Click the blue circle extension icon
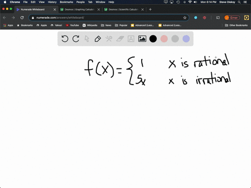 196,18
